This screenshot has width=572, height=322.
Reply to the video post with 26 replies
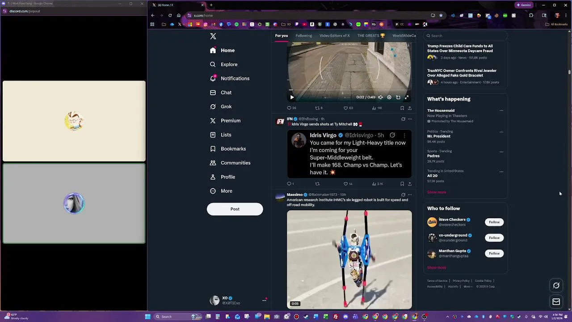(x=291, y=108)
